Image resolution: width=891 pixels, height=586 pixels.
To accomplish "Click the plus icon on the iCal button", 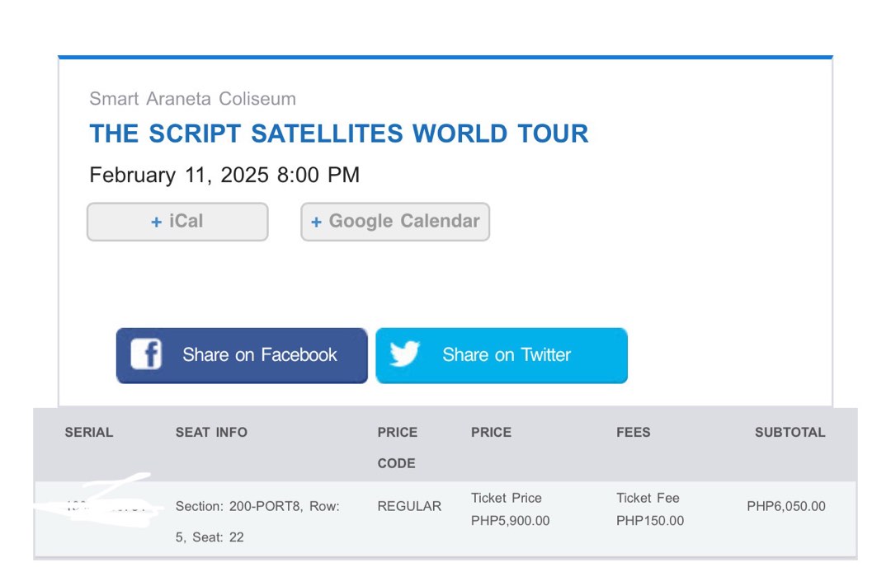I will pos(155,222).
